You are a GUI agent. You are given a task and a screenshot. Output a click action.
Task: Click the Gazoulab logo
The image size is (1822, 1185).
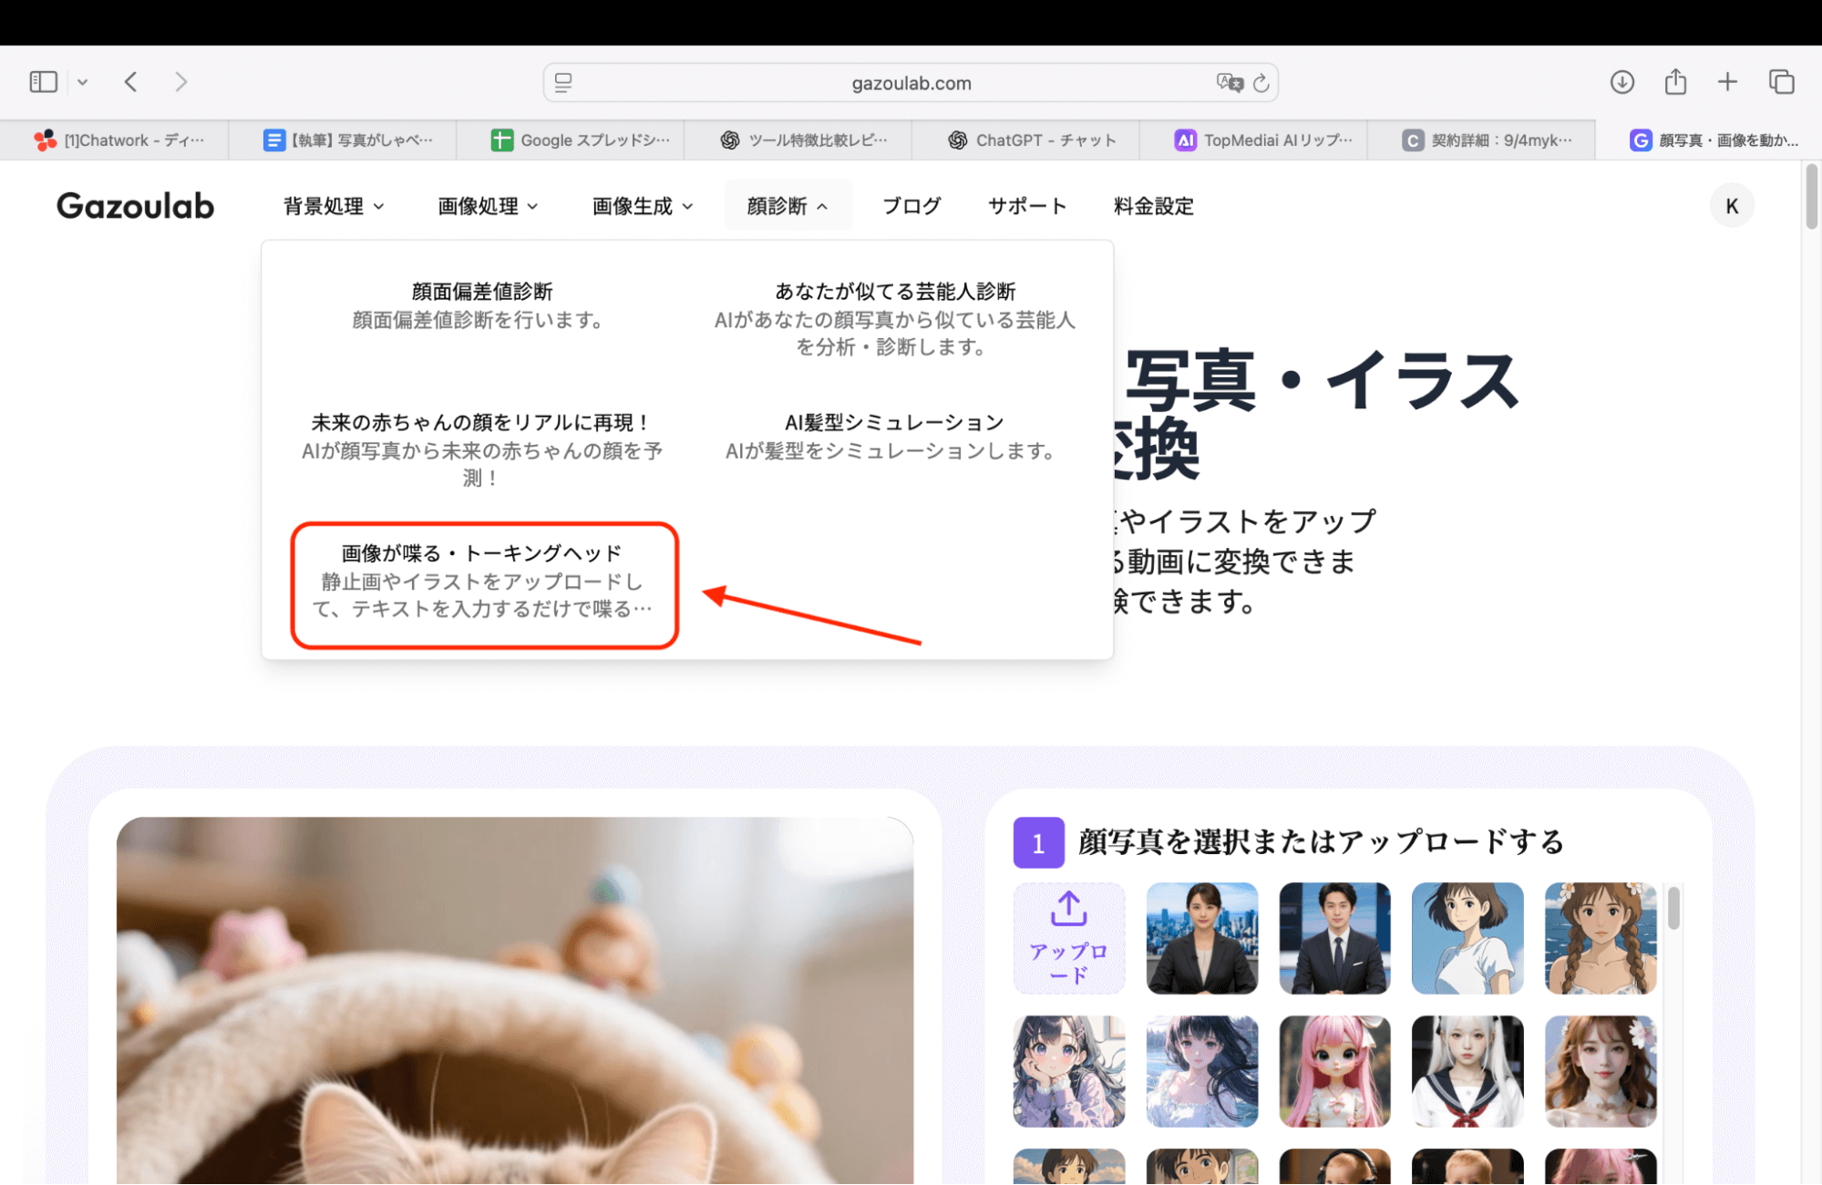[x=135, y=205]
